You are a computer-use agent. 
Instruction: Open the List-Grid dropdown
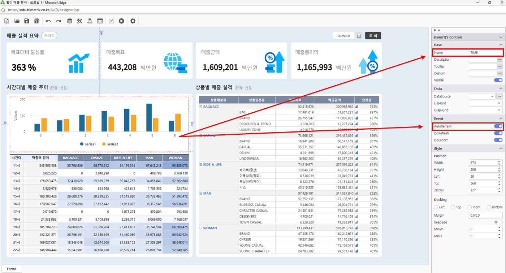tap(485, 103)
